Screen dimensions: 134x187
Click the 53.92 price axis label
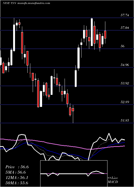tap(125, 83)
